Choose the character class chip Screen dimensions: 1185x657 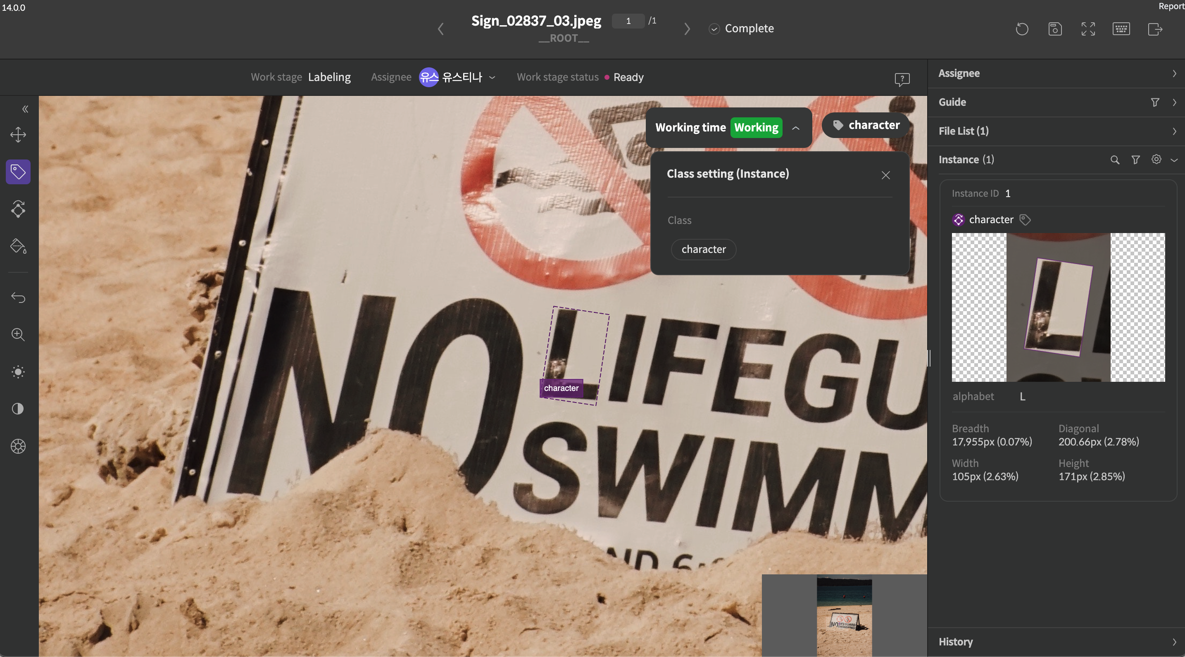click(703, 249)
